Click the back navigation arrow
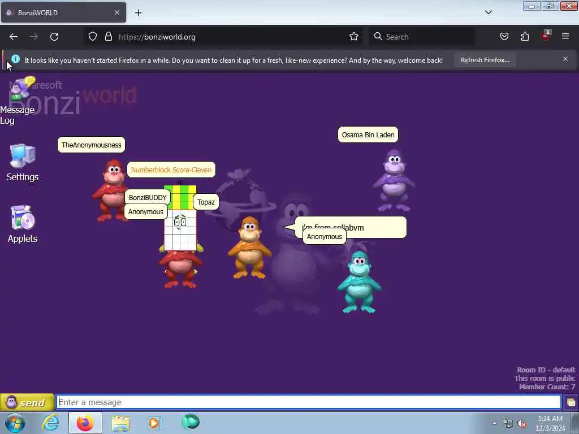The image size is (579, 434). (x=14, y=37)
